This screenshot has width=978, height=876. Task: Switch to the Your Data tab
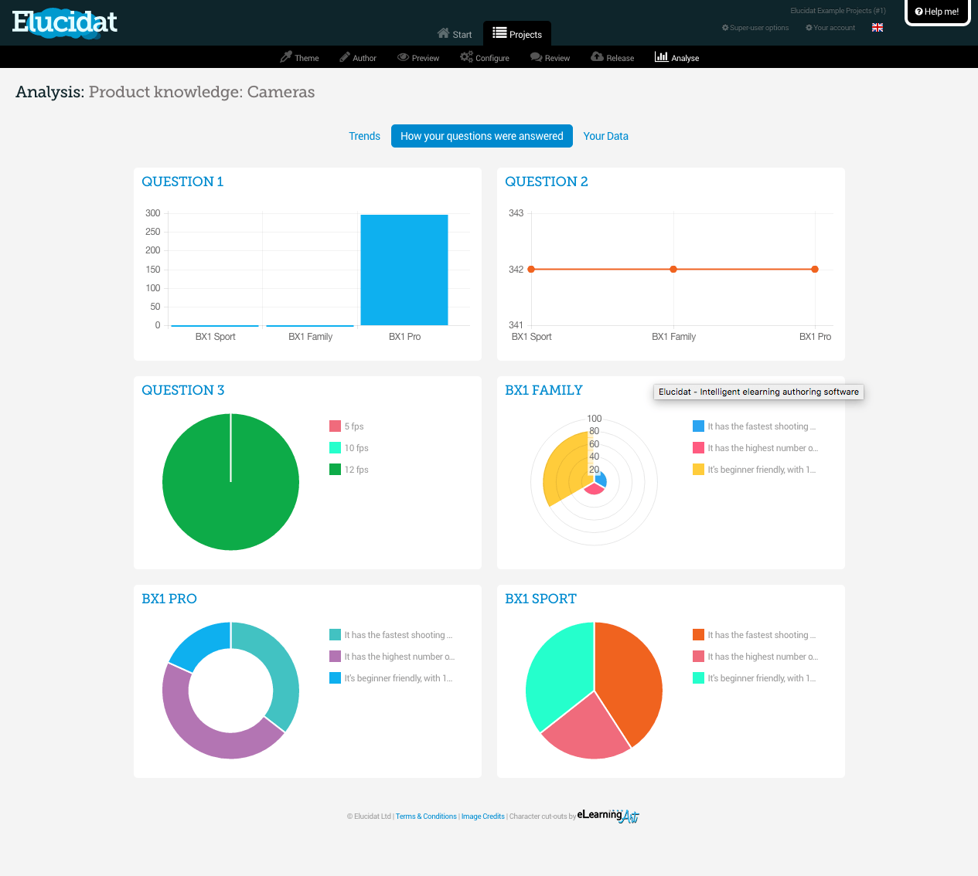[605, 136]
